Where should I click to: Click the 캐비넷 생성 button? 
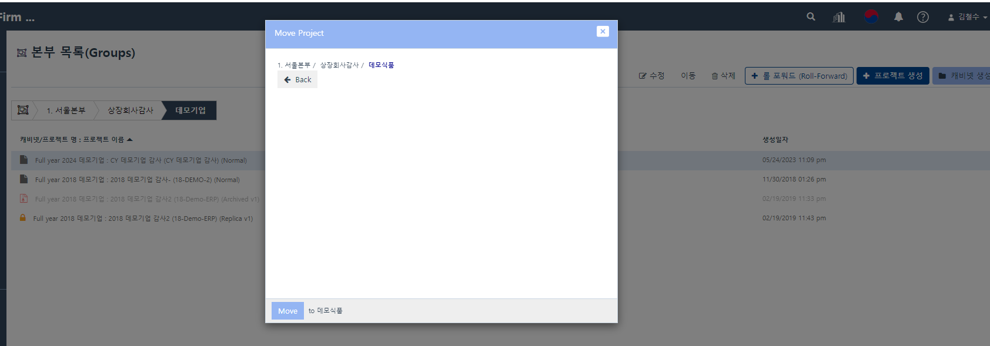962,76
